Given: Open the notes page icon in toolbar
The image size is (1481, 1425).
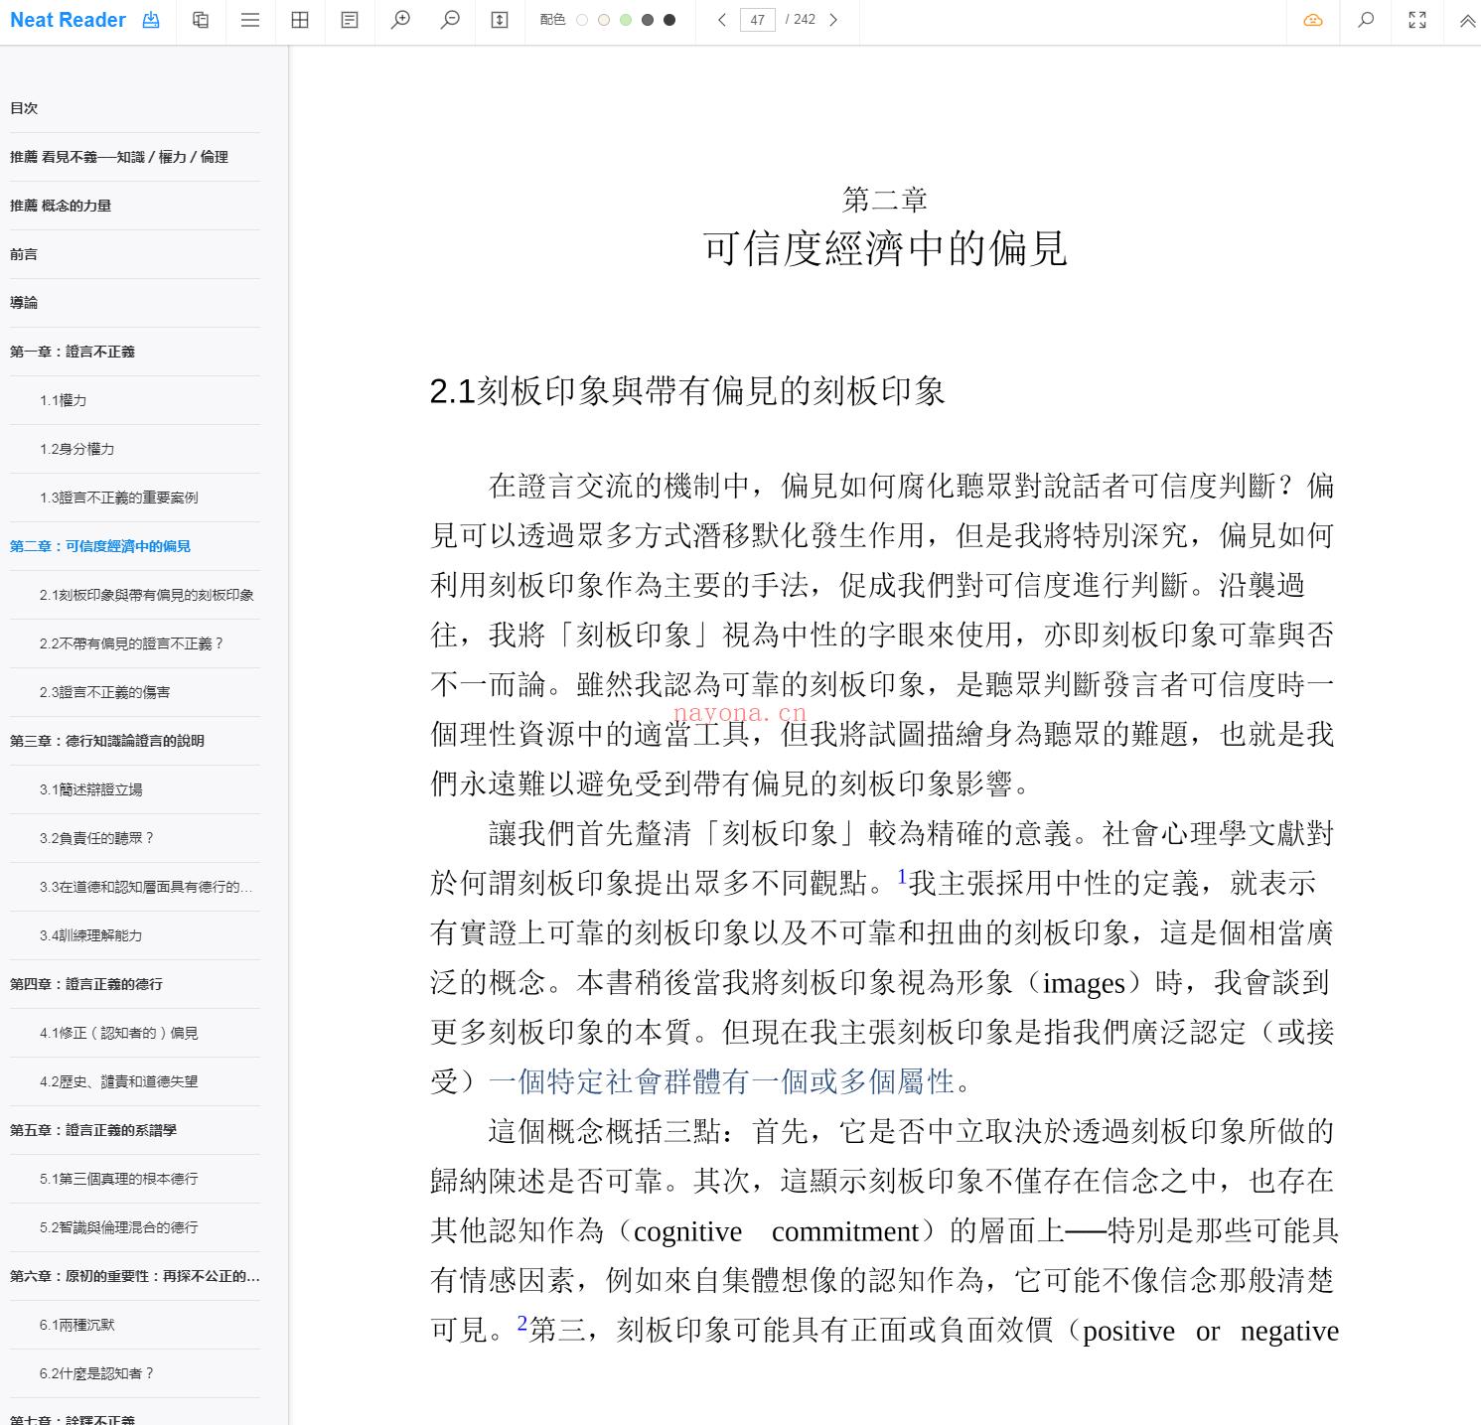Looking at the screenshot, I should point(350,20).
